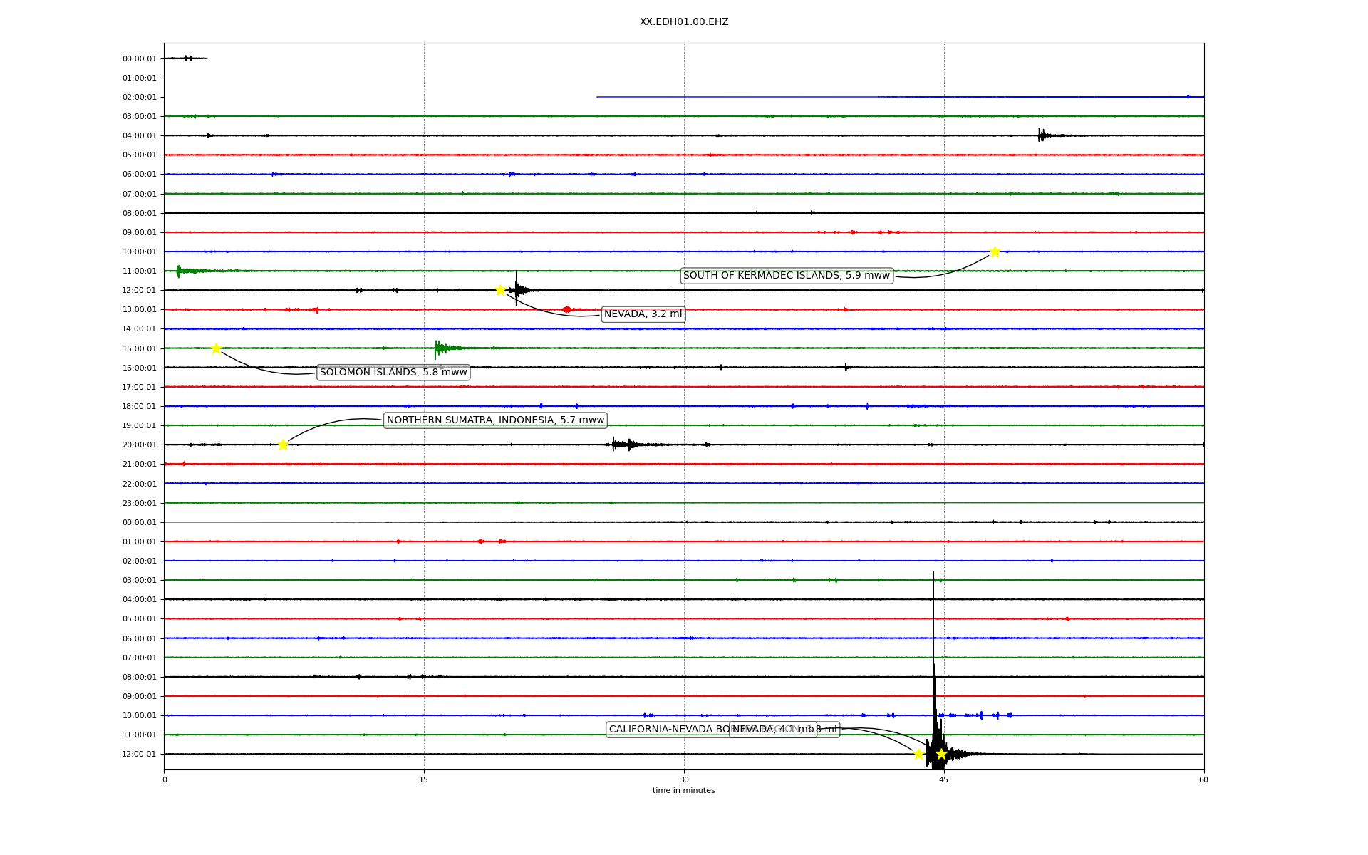Click the 60 minute tick label
Image resolution: width=1368 pixels, height=855 pixels.
1203,779
